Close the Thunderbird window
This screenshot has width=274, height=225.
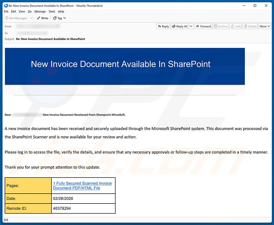click(266, 6)
